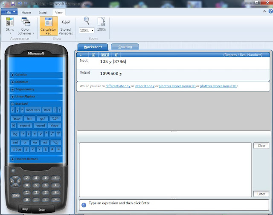Click the less-than-or-equal button
273x215 pixels.
[x=26, y=149]
